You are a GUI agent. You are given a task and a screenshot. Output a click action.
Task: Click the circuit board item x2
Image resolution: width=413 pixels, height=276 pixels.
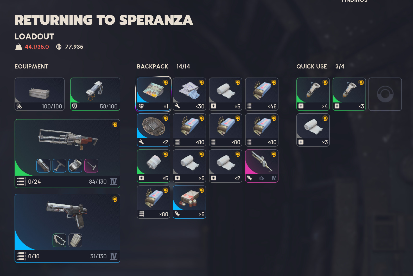pos(154,130)
